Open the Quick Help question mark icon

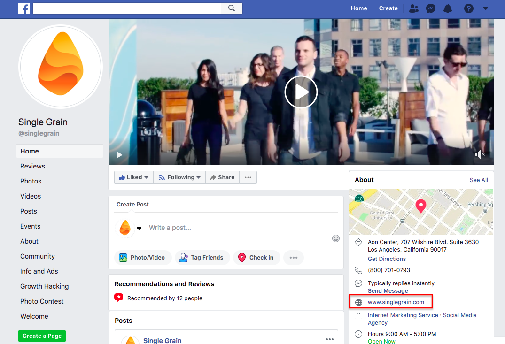[x=469, y=8]
